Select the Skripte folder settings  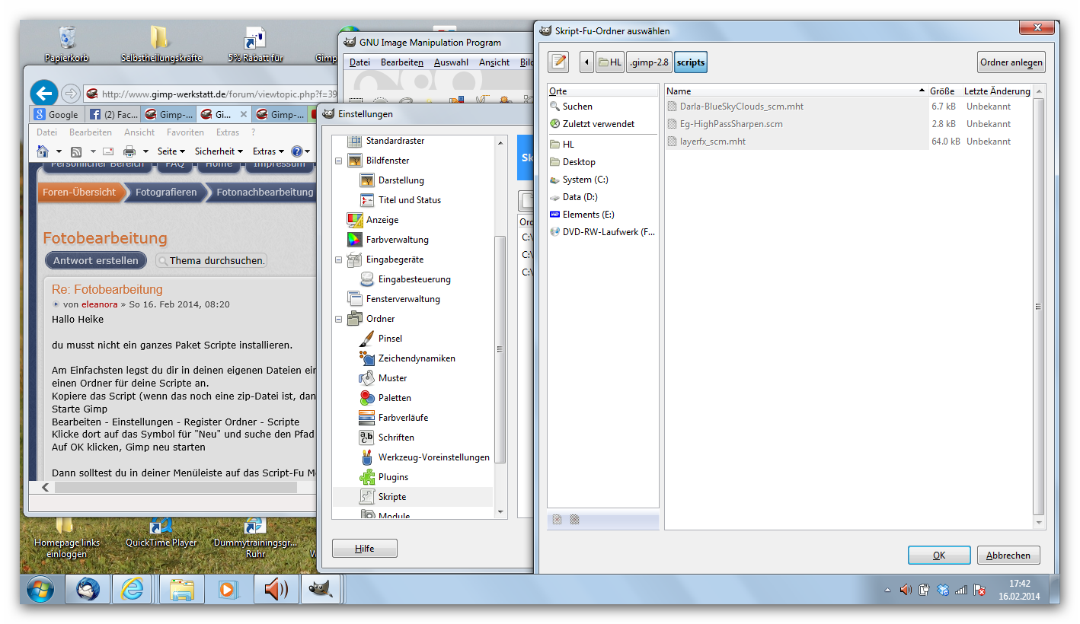[392, 497]
